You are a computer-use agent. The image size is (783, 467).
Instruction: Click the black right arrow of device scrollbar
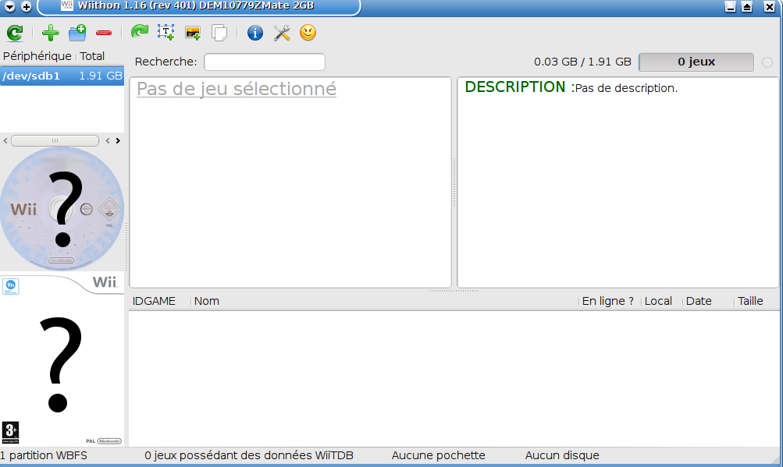coord(118,140)
